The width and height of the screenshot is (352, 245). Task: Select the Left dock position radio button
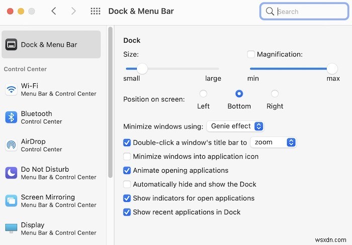point(203,93)
